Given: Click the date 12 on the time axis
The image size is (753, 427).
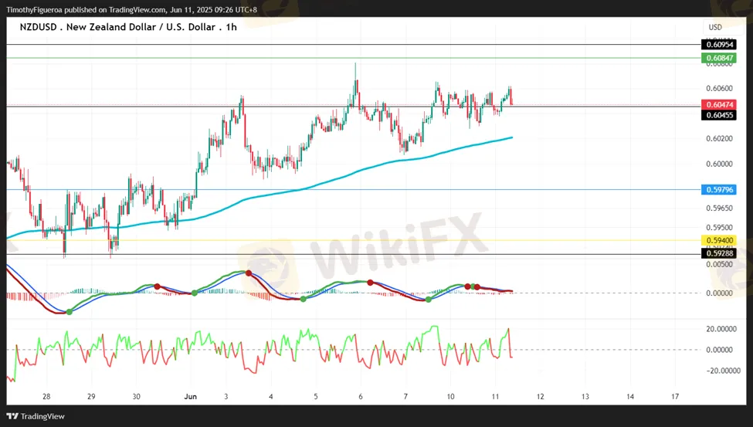Looking at the screenshot, I should (x=540, y=396).
